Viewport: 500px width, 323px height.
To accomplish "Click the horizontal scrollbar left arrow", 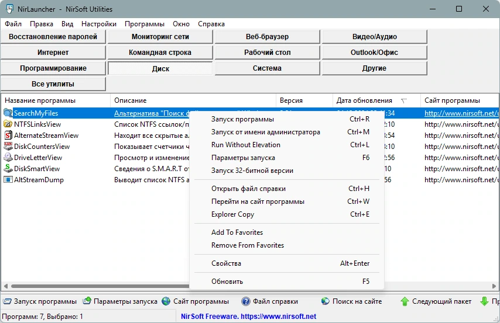I will pyautogui.click(x=5, y=286).
